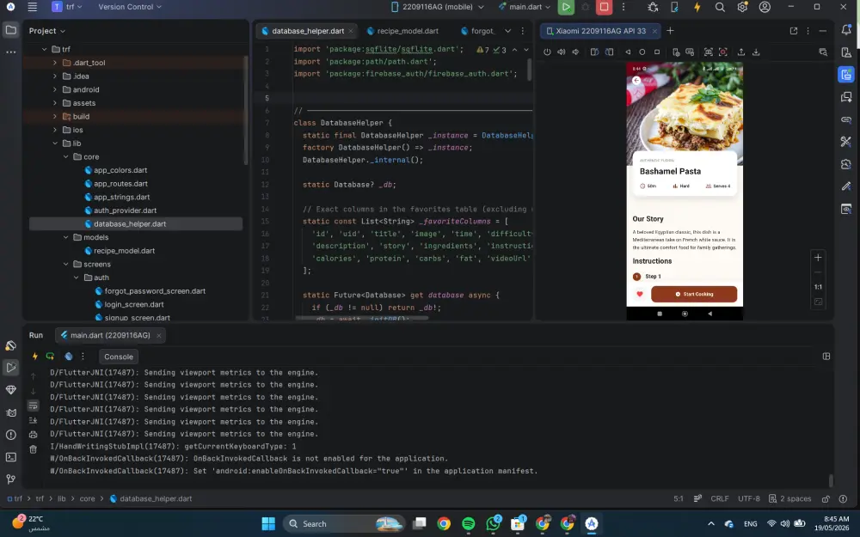
Task: Select the Xiaomi 2209116AG API 33 device tab
Action: (x=601, y=31)
